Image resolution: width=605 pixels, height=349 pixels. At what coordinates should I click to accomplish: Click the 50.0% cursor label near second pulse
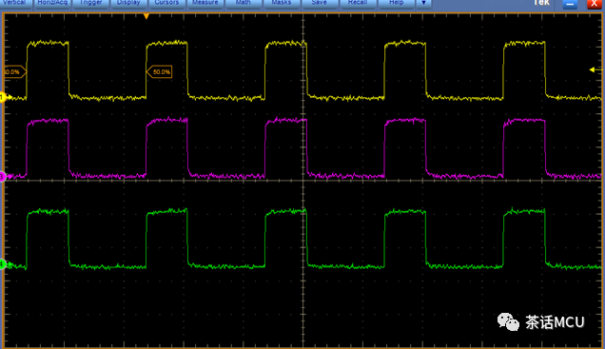click(x=160, y=71)
